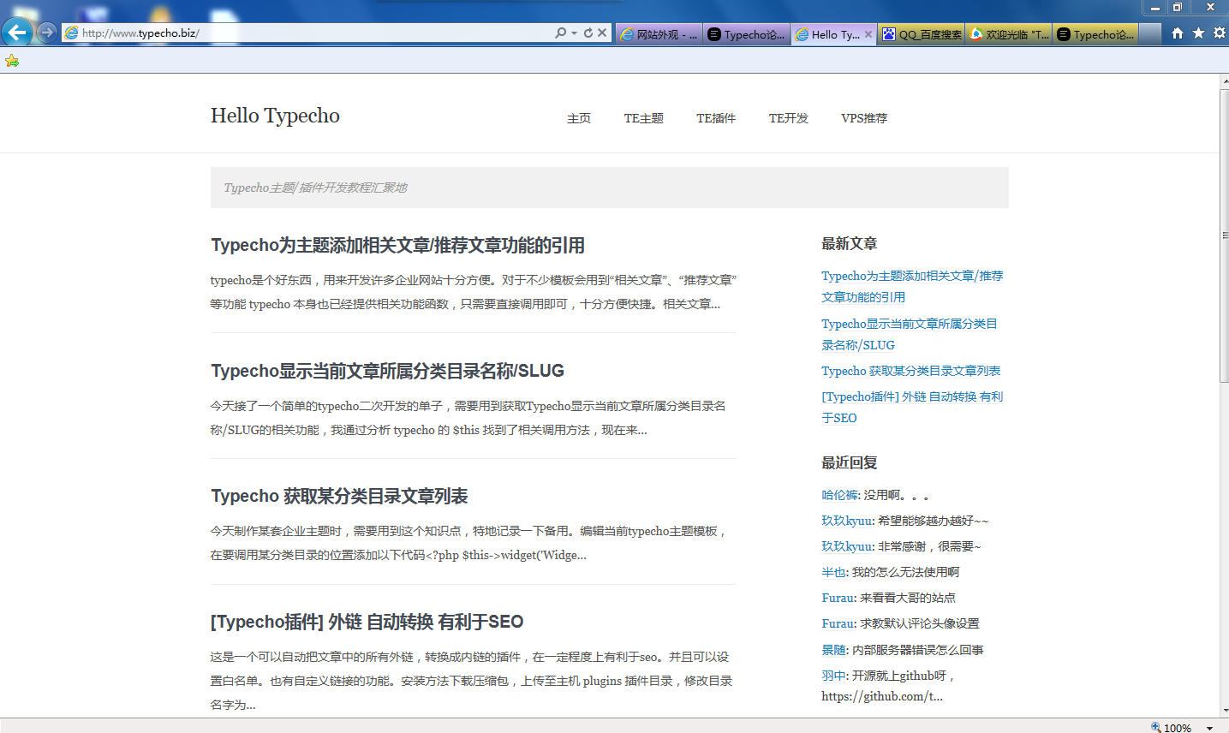
Task: Open the TE开发 navigation menu item
Action: (x=789, y=118)
